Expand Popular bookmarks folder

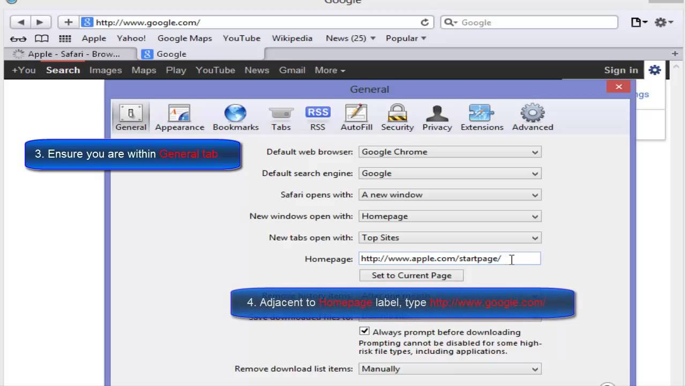pos(406,39)
